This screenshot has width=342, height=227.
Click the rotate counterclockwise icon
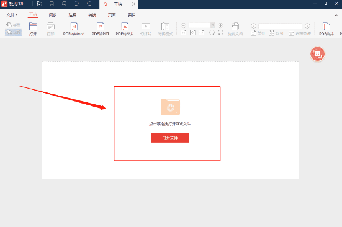pos(220,33)
